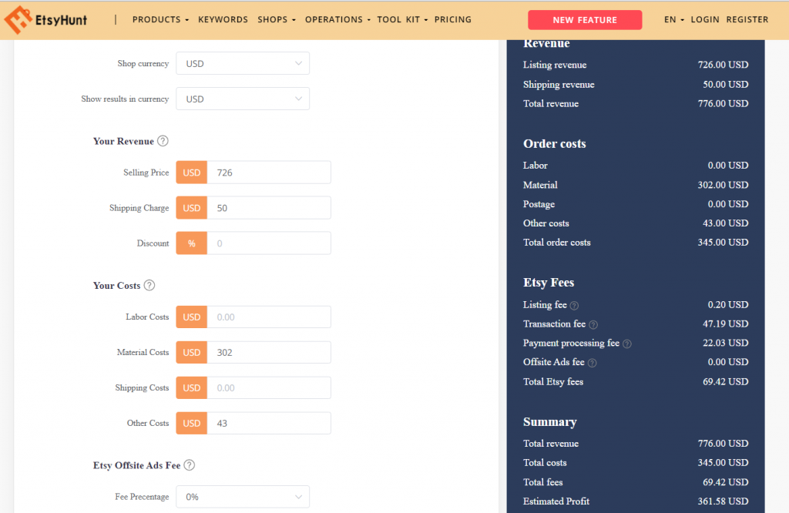This screenshot has width=789, height=513.
Task: Open the Products menu
Action: click(x=161, y=20)
